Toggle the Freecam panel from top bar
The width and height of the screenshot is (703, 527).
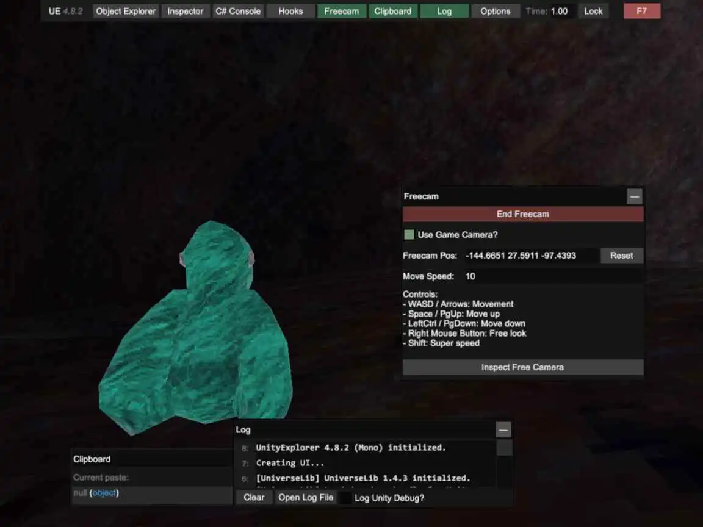(342, 11)
